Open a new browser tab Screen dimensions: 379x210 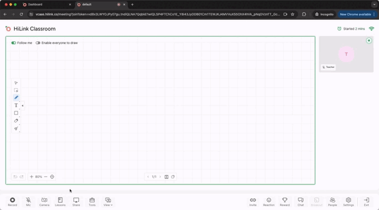point(132,4)
